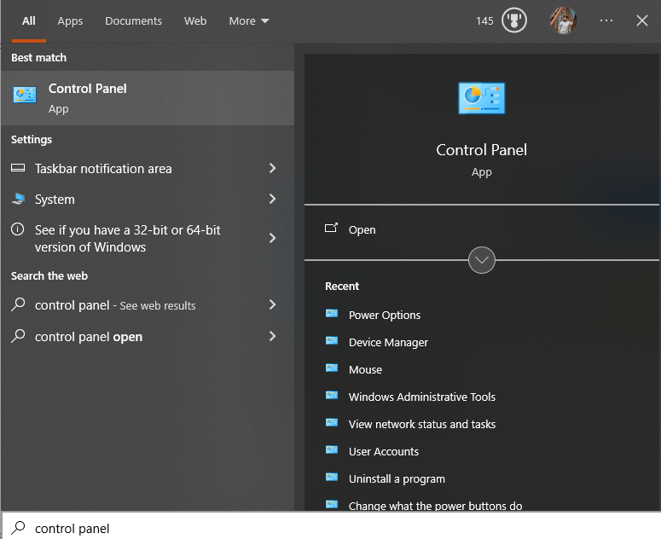The width and height of the screenshot is (661, 539).
Task: Expand more actions with the circular chevron
Action: pos(482,260)
